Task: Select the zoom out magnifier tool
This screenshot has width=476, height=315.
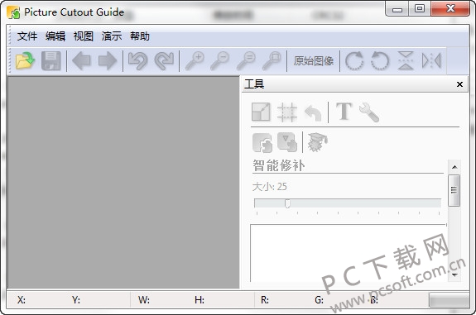Action: pos(220,60)
